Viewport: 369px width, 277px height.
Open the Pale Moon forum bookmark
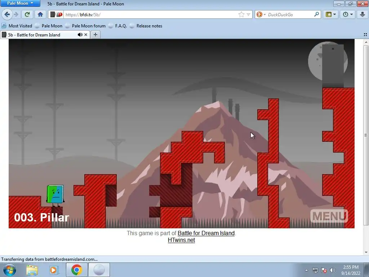[85, 26]
